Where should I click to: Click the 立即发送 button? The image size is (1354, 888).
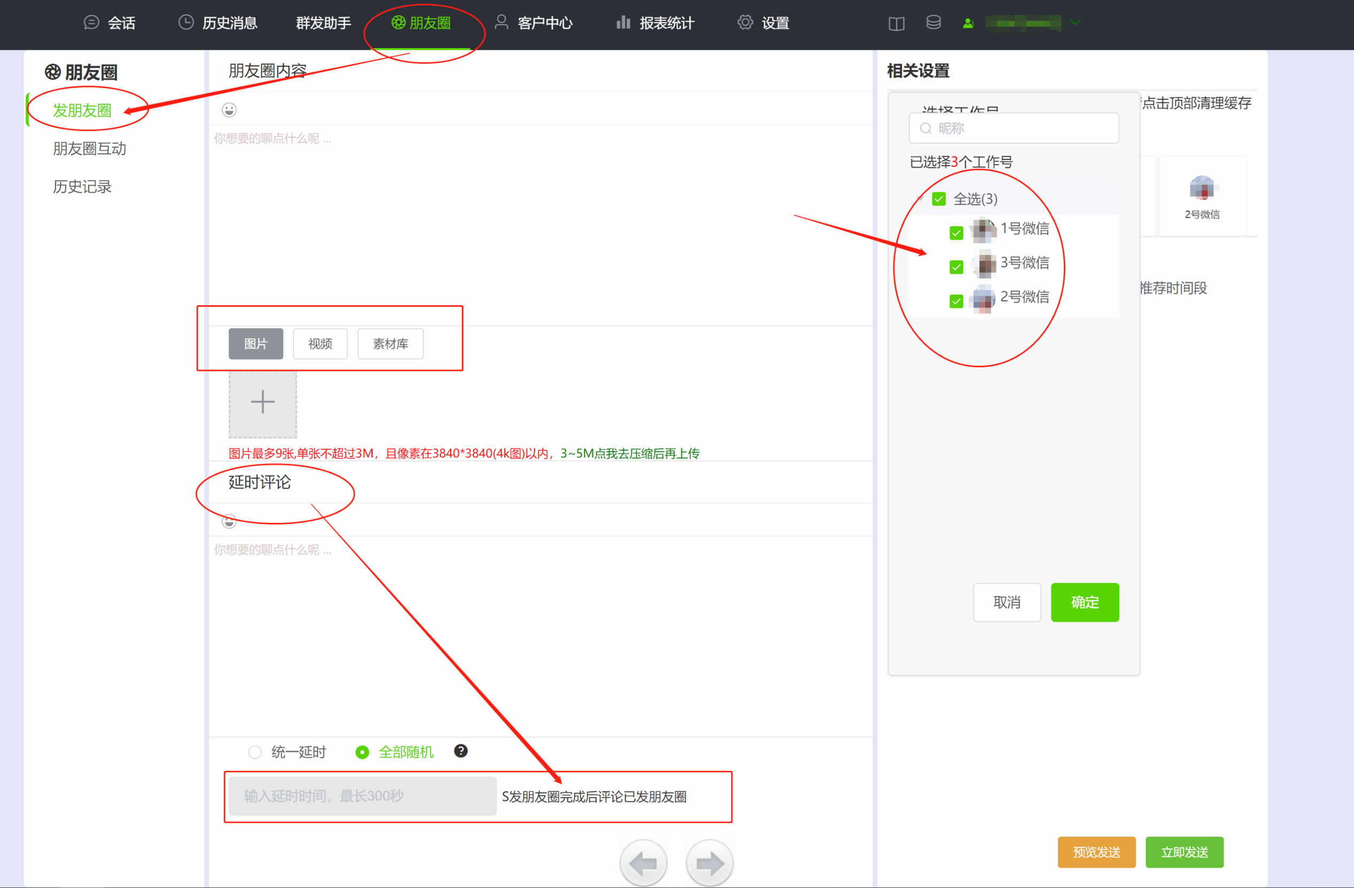click(x=1184, y=852)
